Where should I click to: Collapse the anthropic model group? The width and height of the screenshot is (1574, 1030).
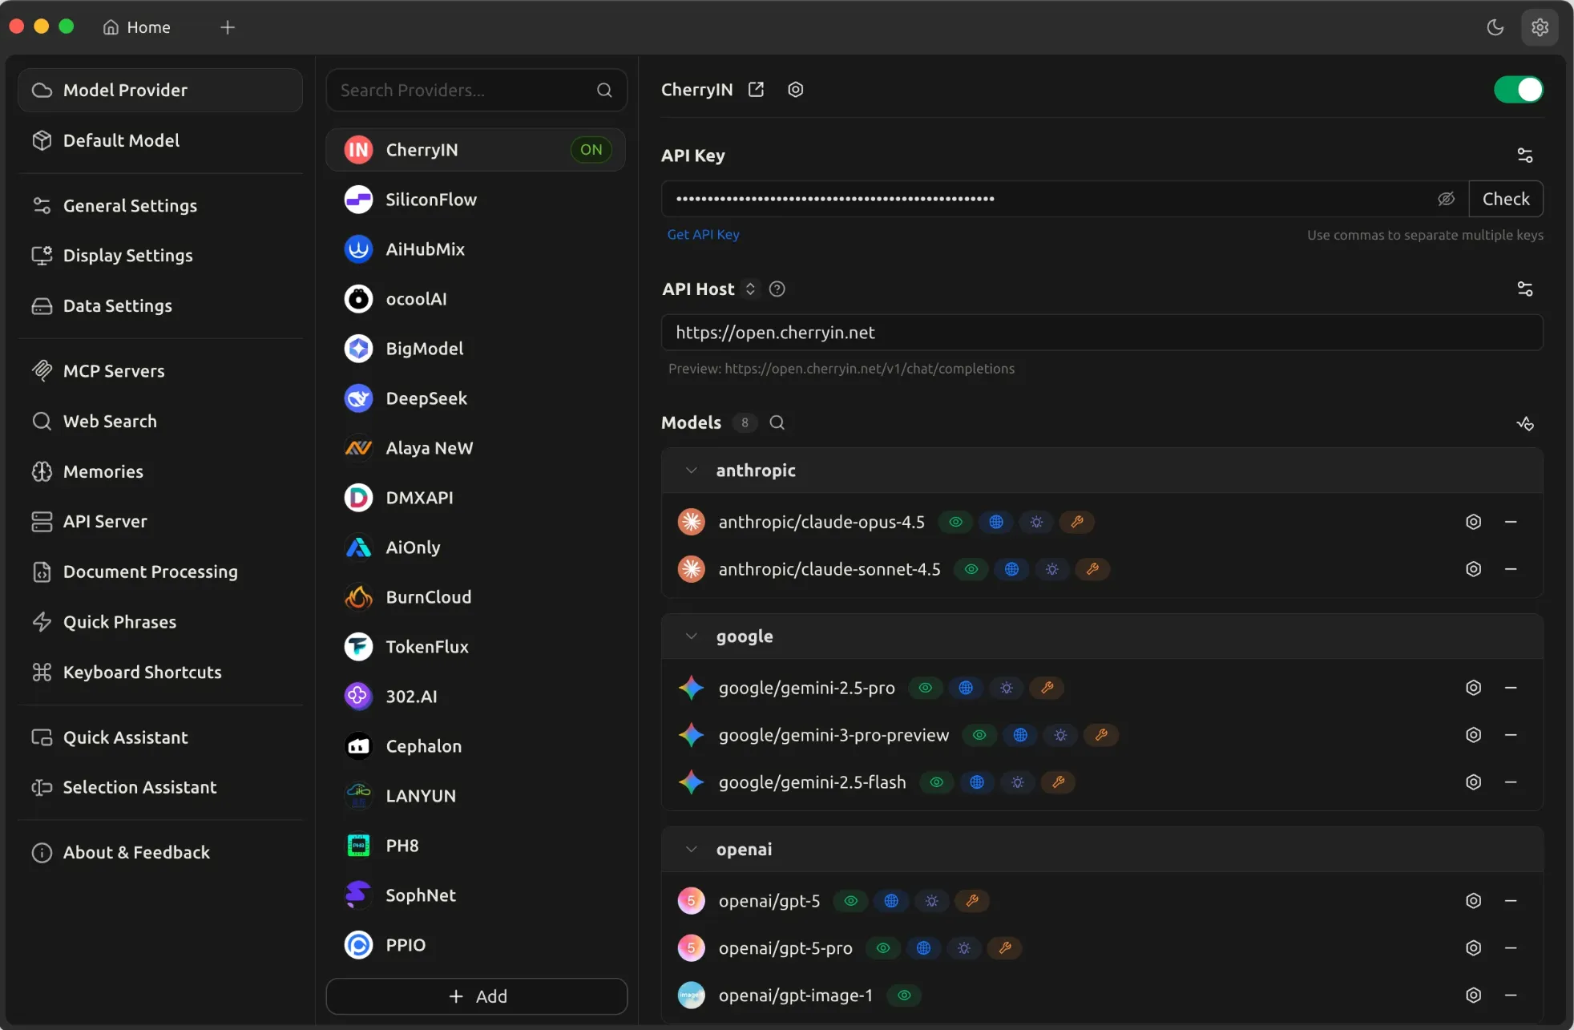691,471
